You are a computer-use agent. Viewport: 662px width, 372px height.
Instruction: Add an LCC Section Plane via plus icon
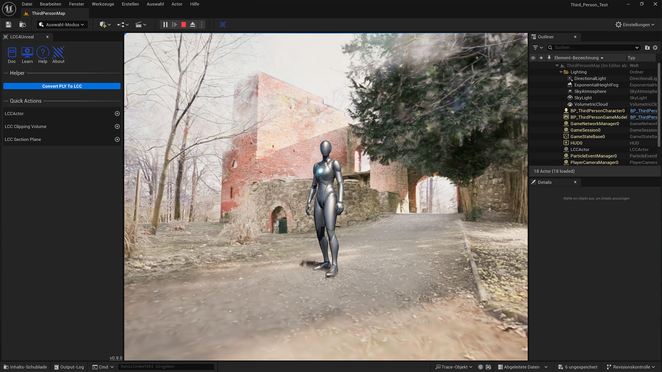tap(117, 139)
